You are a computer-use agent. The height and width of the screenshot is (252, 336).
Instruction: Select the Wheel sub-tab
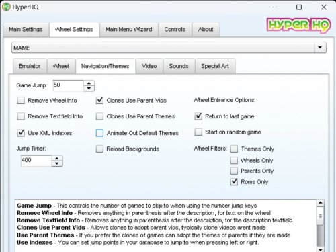coord(61,66)
